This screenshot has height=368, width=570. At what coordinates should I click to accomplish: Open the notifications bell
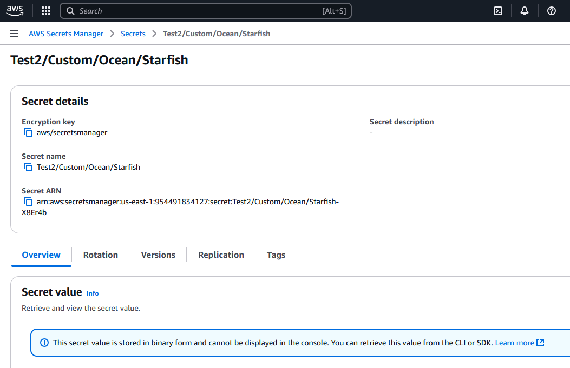coord(524,11)
